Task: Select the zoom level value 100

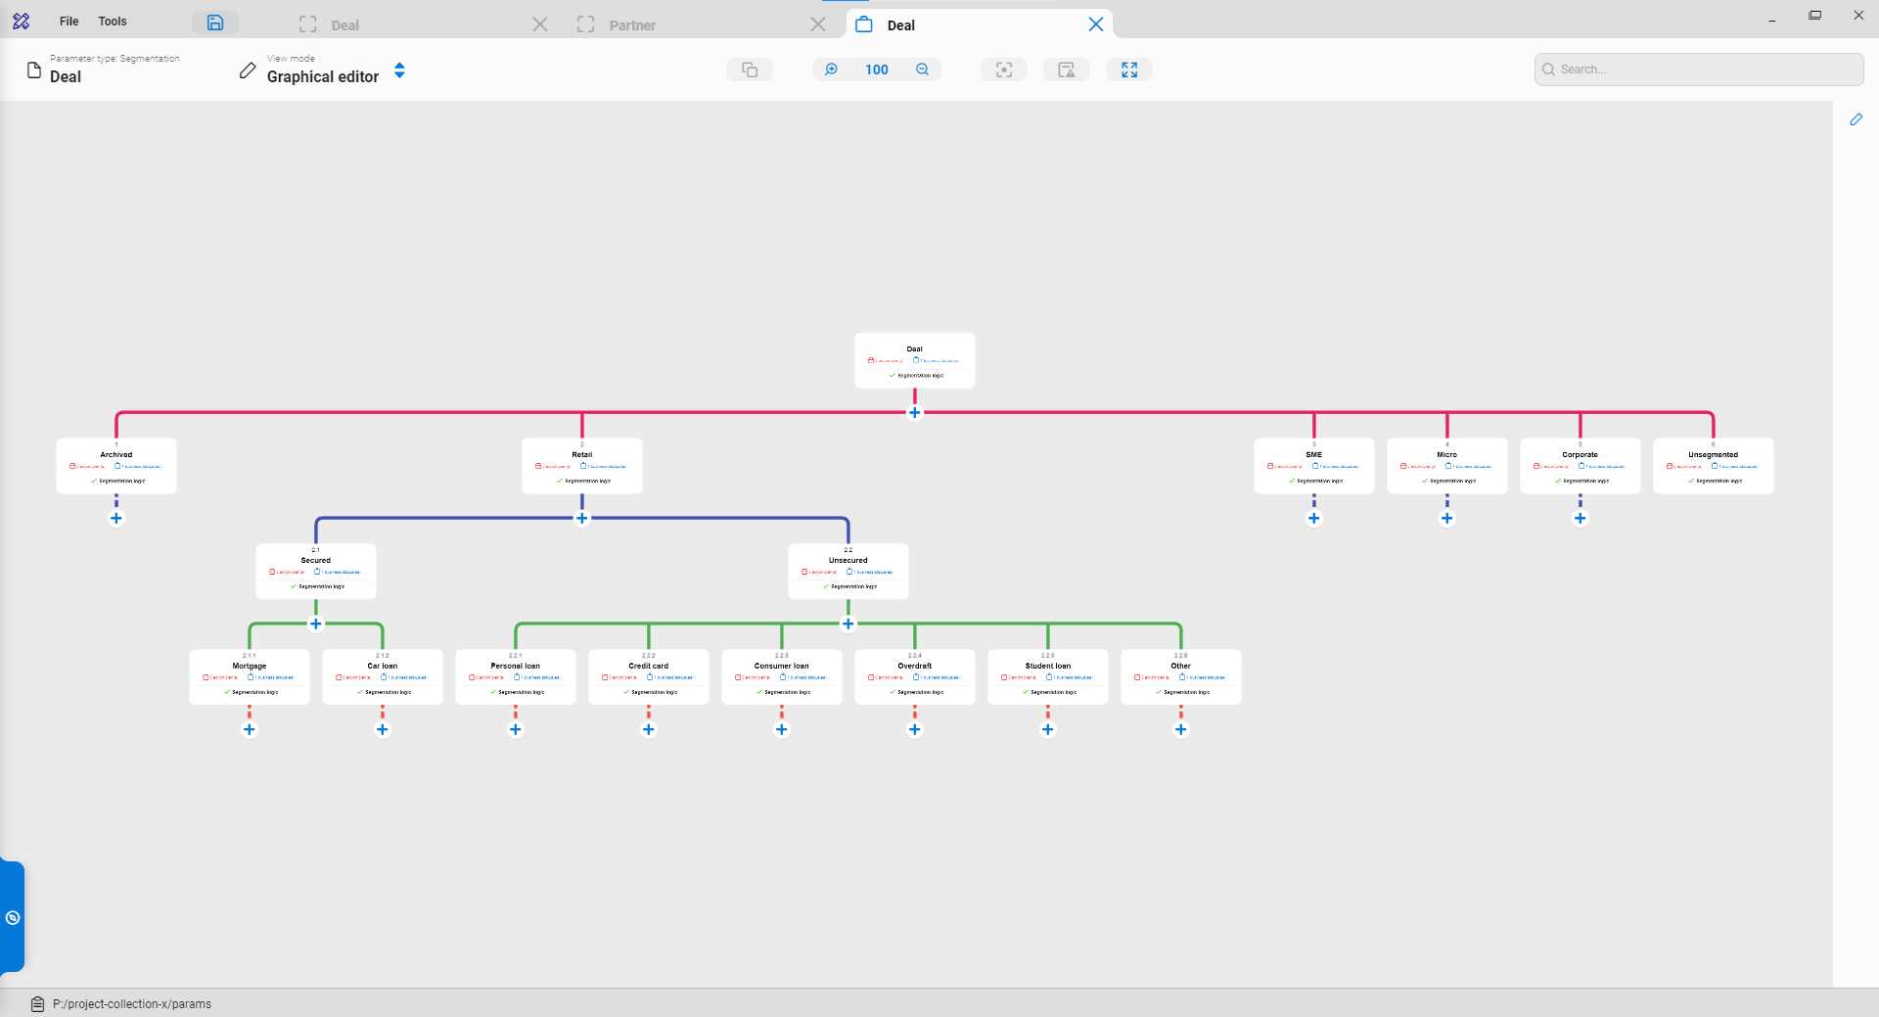Action: (x=876, y=69)
